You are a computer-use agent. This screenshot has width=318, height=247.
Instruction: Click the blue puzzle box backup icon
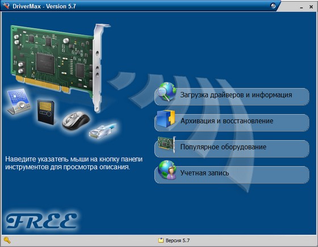166,119
